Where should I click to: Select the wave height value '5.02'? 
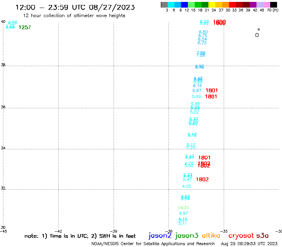click(194, 112)
